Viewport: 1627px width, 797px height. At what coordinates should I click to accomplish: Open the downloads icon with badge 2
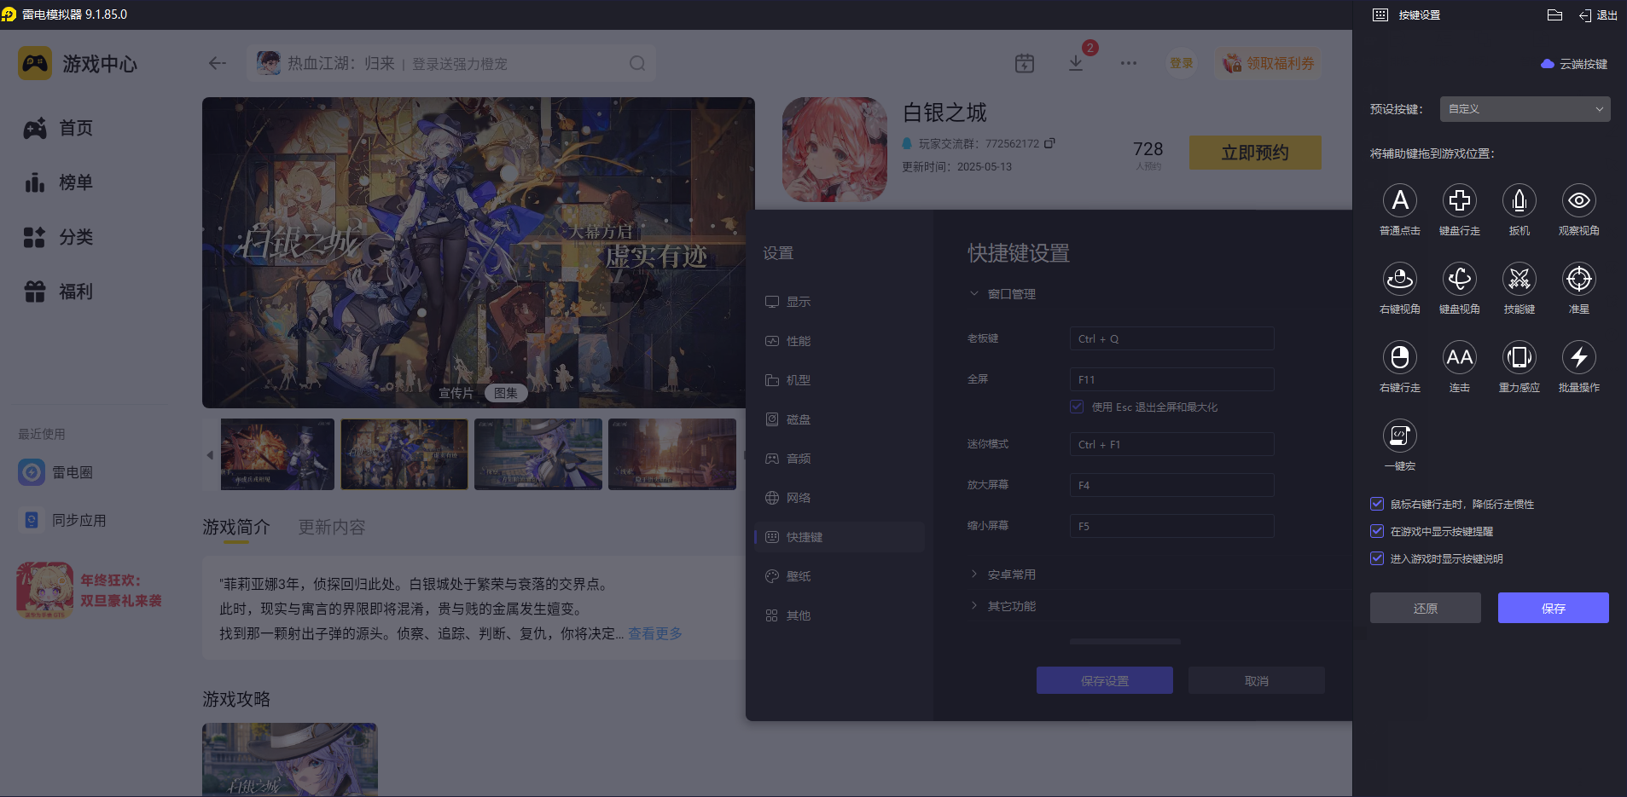click(x=1076, y=63)
